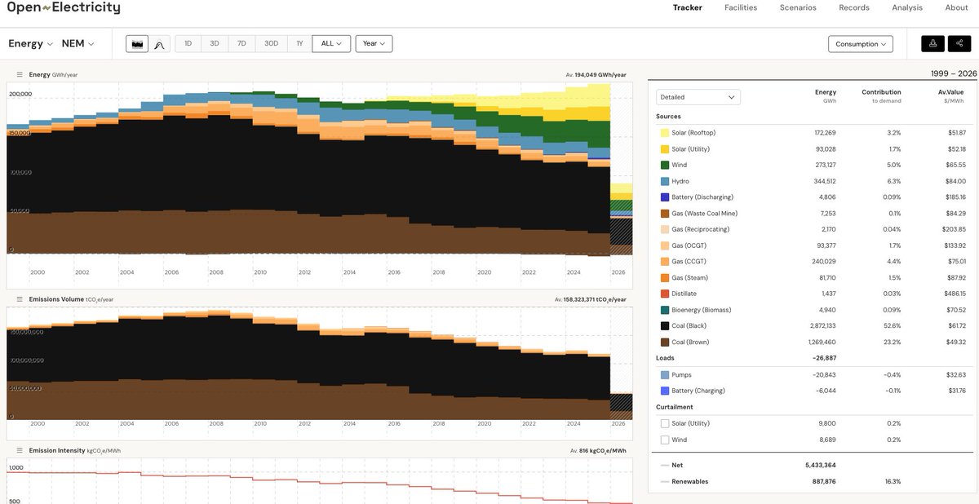This screenshot has width=979, height=504.
Task: Toggle Bioenergy (Biomass) swatch
Action: coord(665,310)
